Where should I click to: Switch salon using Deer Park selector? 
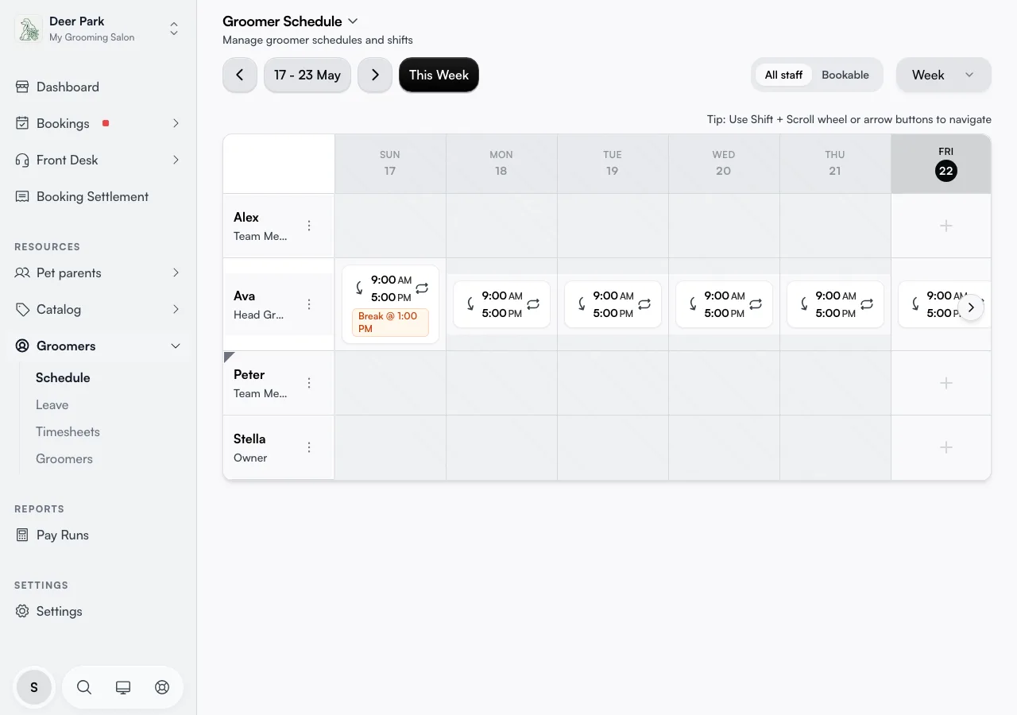click(98, 29)
